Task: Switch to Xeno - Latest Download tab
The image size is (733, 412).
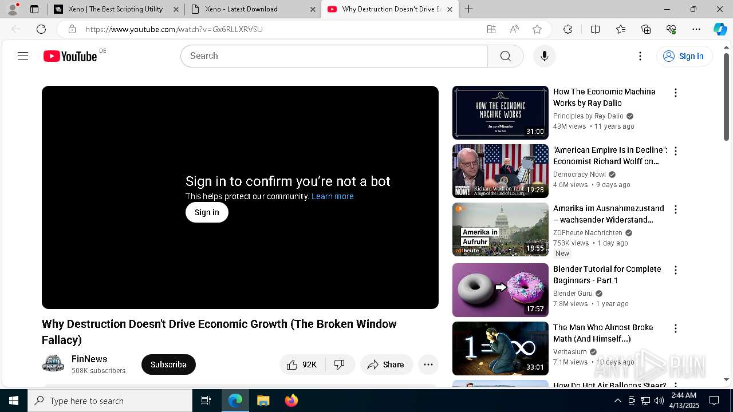Action: point(253,9)
